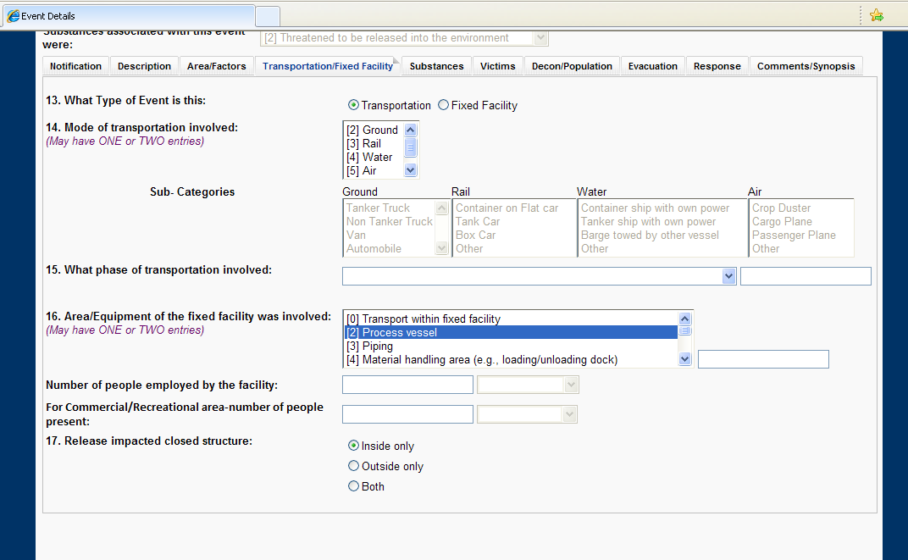The height and width of the screenshot is (560, 908).
Task: Open the Evacuation tab
Action: [652, 66]
